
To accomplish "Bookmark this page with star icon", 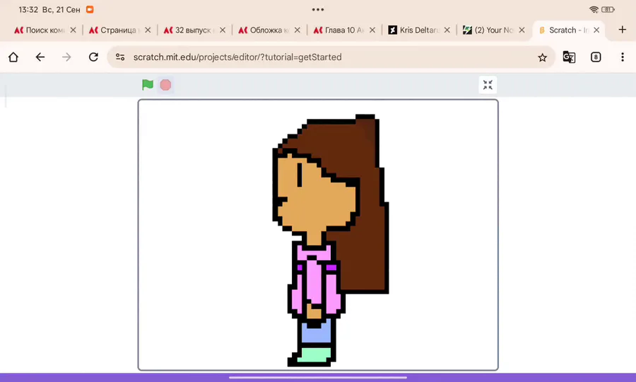I will [x=542, y=57].
